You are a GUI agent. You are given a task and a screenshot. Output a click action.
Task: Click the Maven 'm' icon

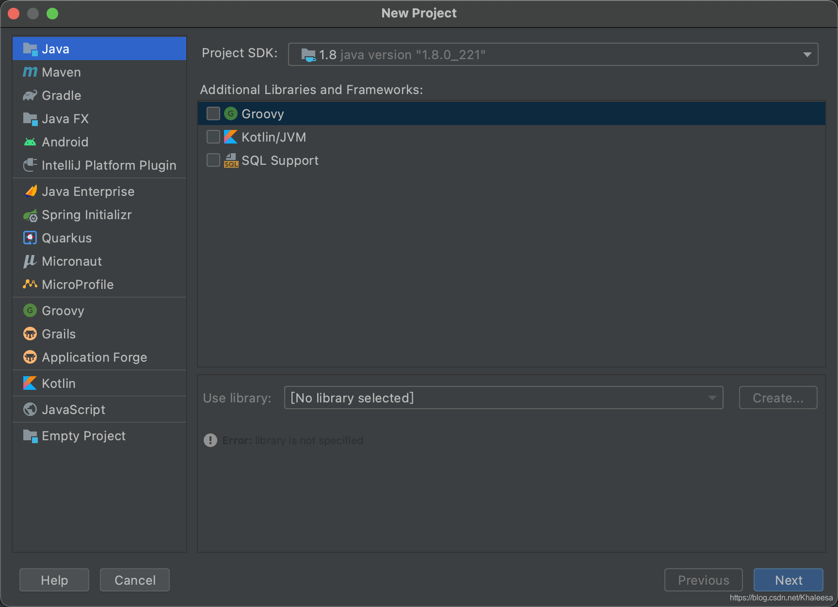30,72
